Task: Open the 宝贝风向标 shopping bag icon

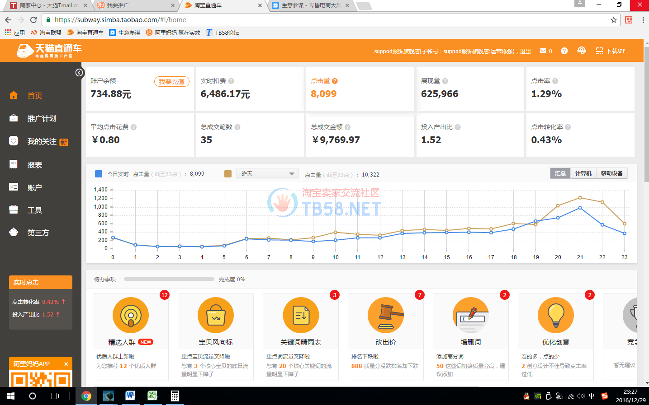Action: tap(216, 315)
